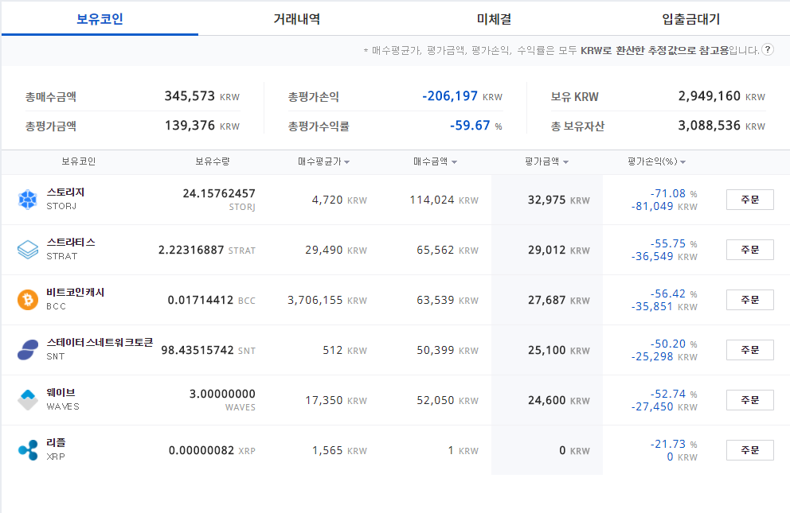
Task: Click total return rate -59.67
Action: pos(470,125)
